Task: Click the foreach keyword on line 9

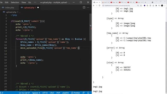Action: [x=20, y=39]
